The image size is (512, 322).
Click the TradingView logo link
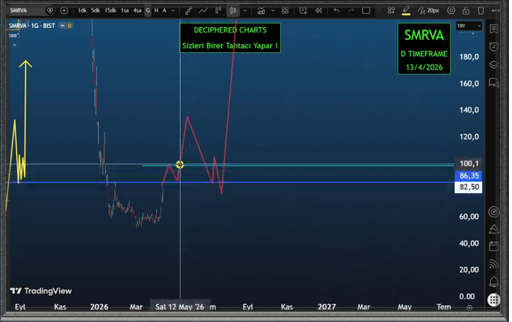click(41, 291)
